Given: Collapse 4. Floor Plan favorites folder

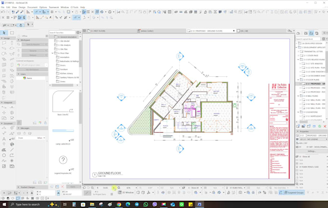Looking at the screenshot, I should [53, 53].
